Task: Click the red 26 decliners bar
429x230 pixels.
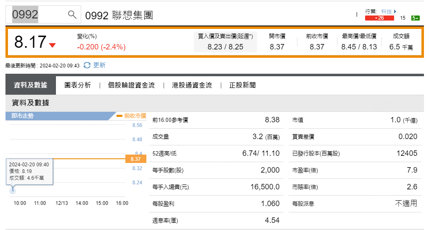Action: (x=379, y=18)
